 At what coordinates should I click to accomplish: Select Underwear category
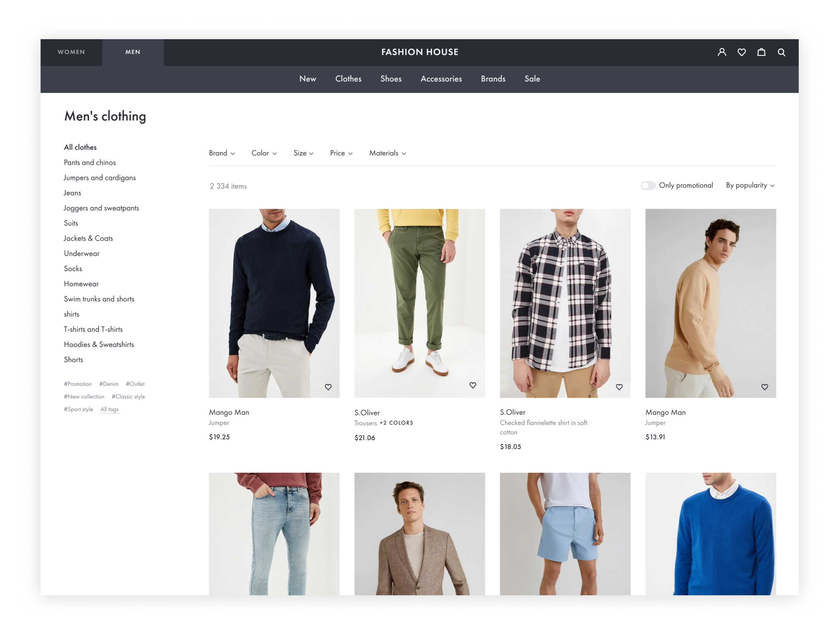[x=81, y=253]
